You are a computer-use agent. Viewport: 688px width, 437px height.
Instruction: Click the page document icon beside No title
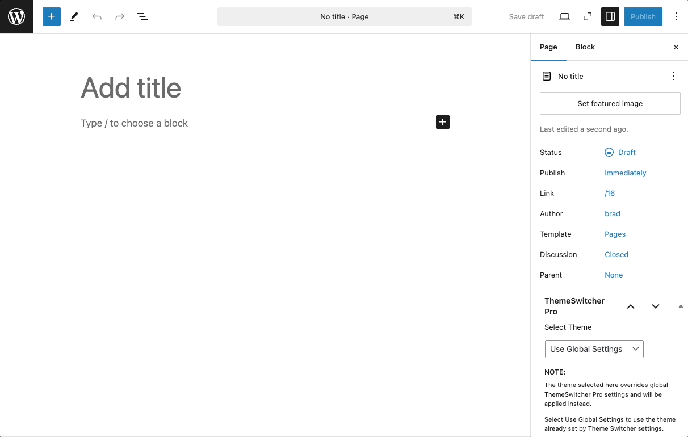point(547,76)
